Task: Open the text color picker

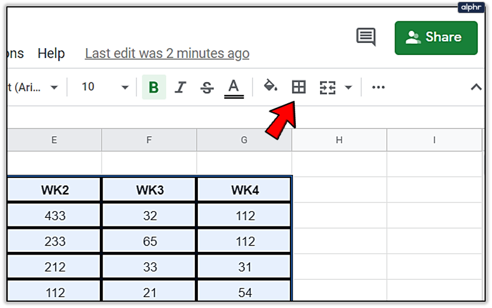Action: pos(233,88)
